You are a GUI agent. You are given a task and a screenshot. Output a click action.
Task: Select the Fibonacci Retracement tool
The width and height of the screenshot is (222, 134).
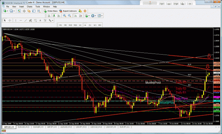[x=35, y=21]
